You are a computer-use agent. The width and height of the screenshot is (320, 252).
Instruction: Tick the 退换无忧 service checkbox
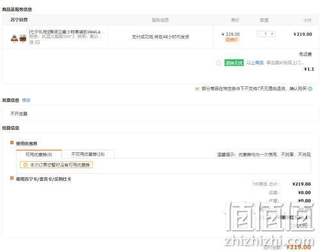pos(218,63)
